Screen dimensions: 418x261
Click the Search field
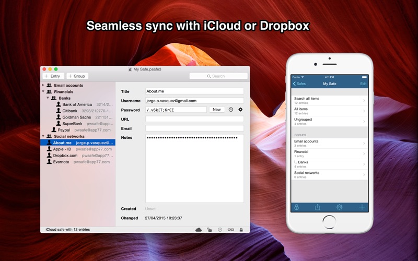coord(218,76)
